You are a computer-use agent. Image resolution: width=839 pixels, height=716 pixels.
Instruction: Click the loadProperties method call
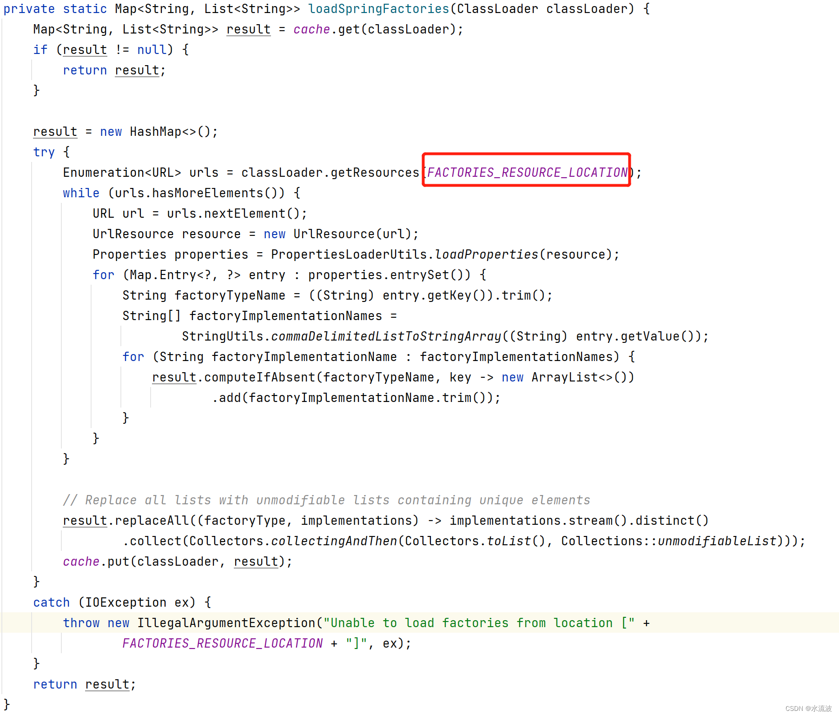pos(486,254)
